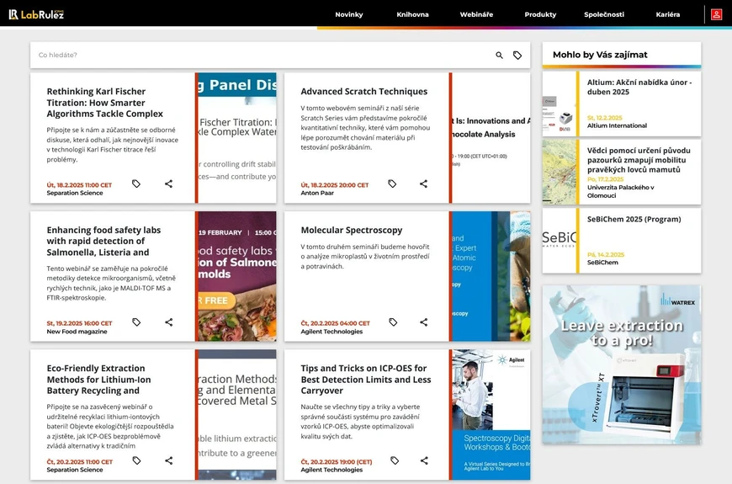Open 'Eco-Friendly Extraction Methods' webinar title
The image size is (732, 484).
98,379
